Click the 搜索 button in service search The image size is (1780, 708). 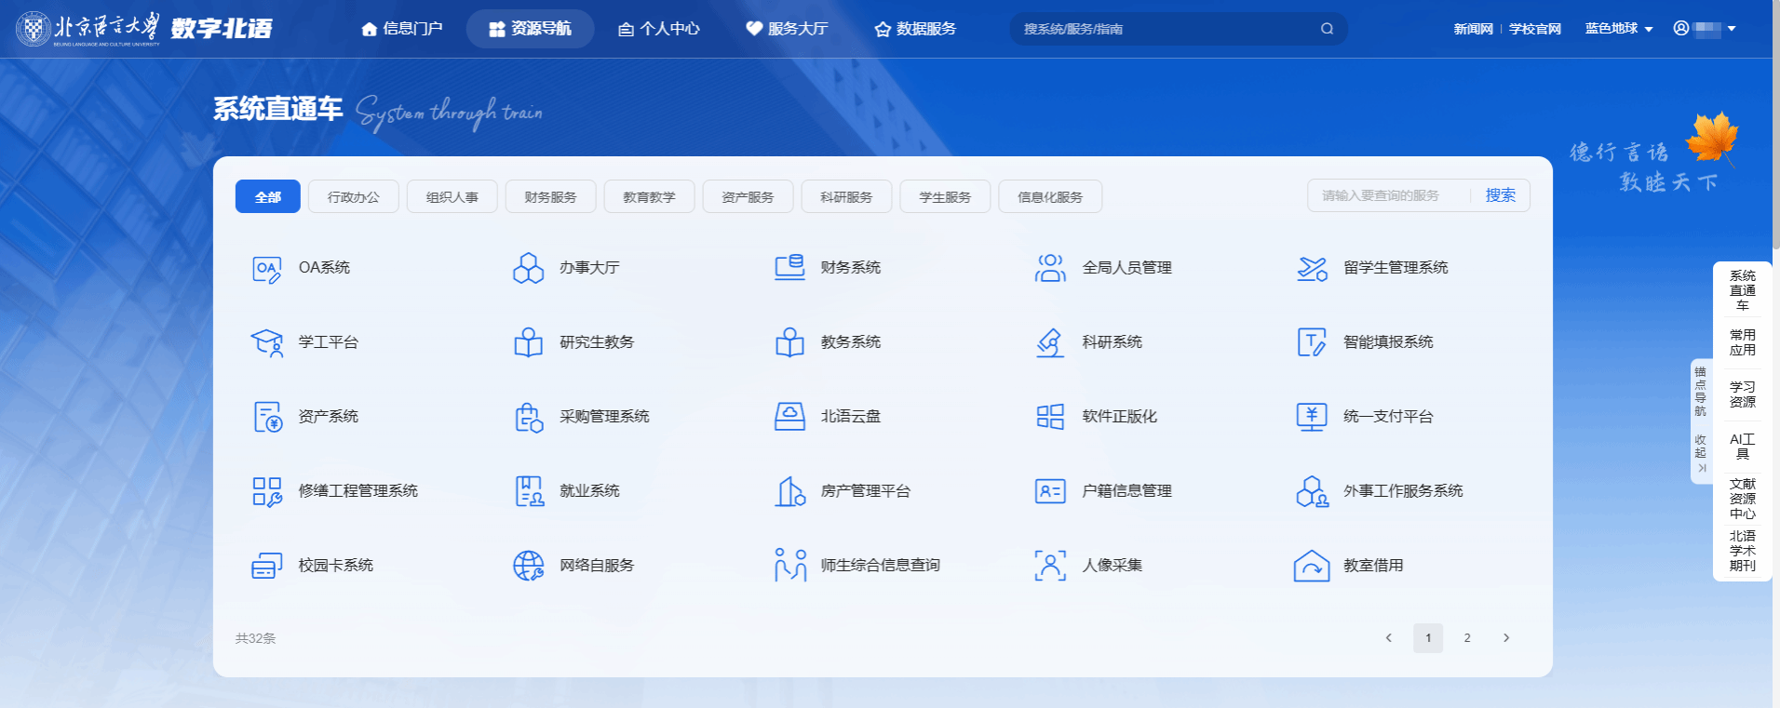click(1500, 195)
